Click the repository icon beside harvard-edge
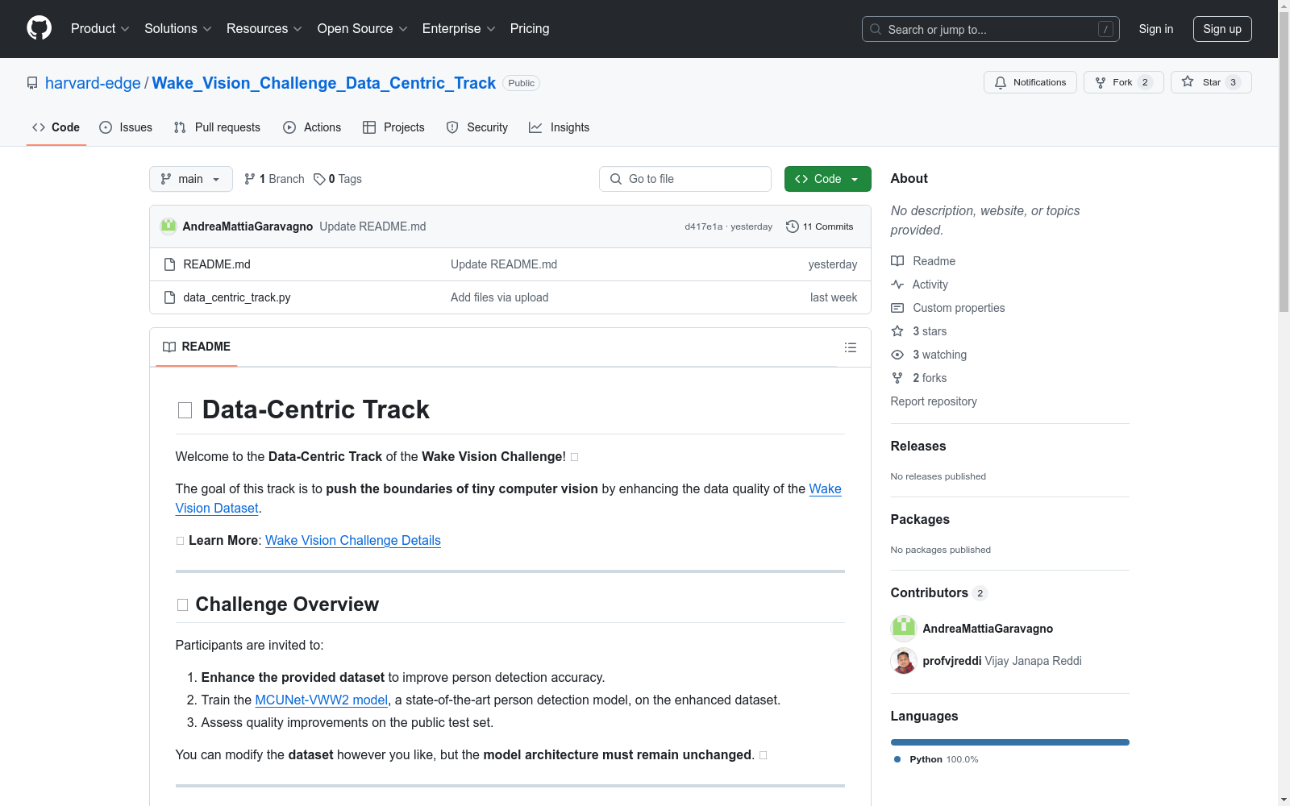 (x=32, y=83)
